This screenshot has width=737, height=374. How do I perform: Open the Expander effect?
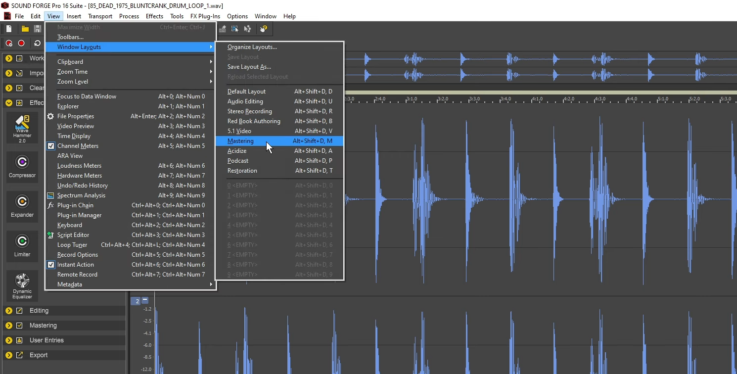click(x=22, y=206)
